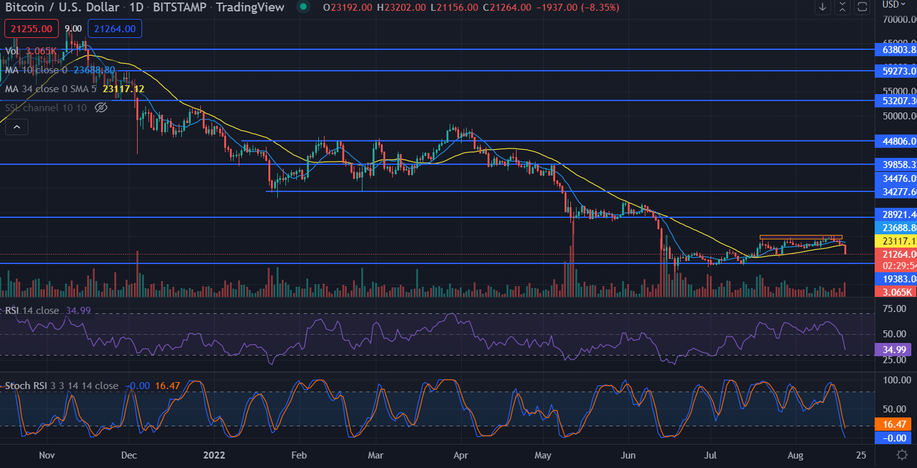Click the yellow 23117.1 MA price label
The image size is (917, 468).
coord(896,241)
